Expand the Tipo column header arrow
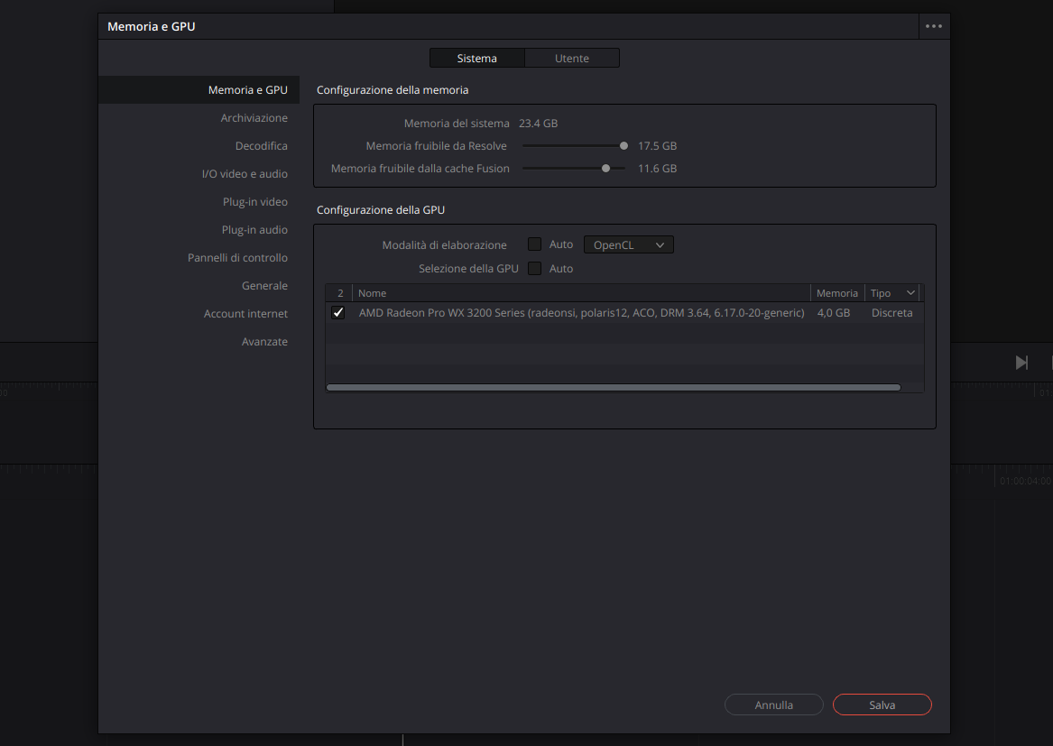Image resolution: width=1053 pixels, height=746 pixels. tap(910, 293)
